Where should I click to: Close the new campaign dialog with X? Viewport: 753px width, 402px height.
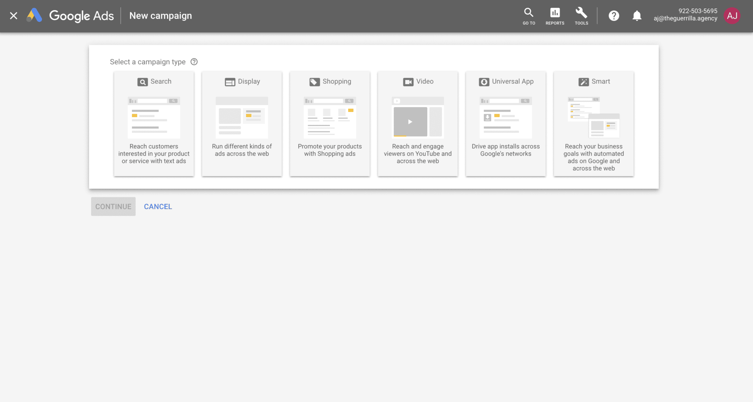(x=14, y=16)
